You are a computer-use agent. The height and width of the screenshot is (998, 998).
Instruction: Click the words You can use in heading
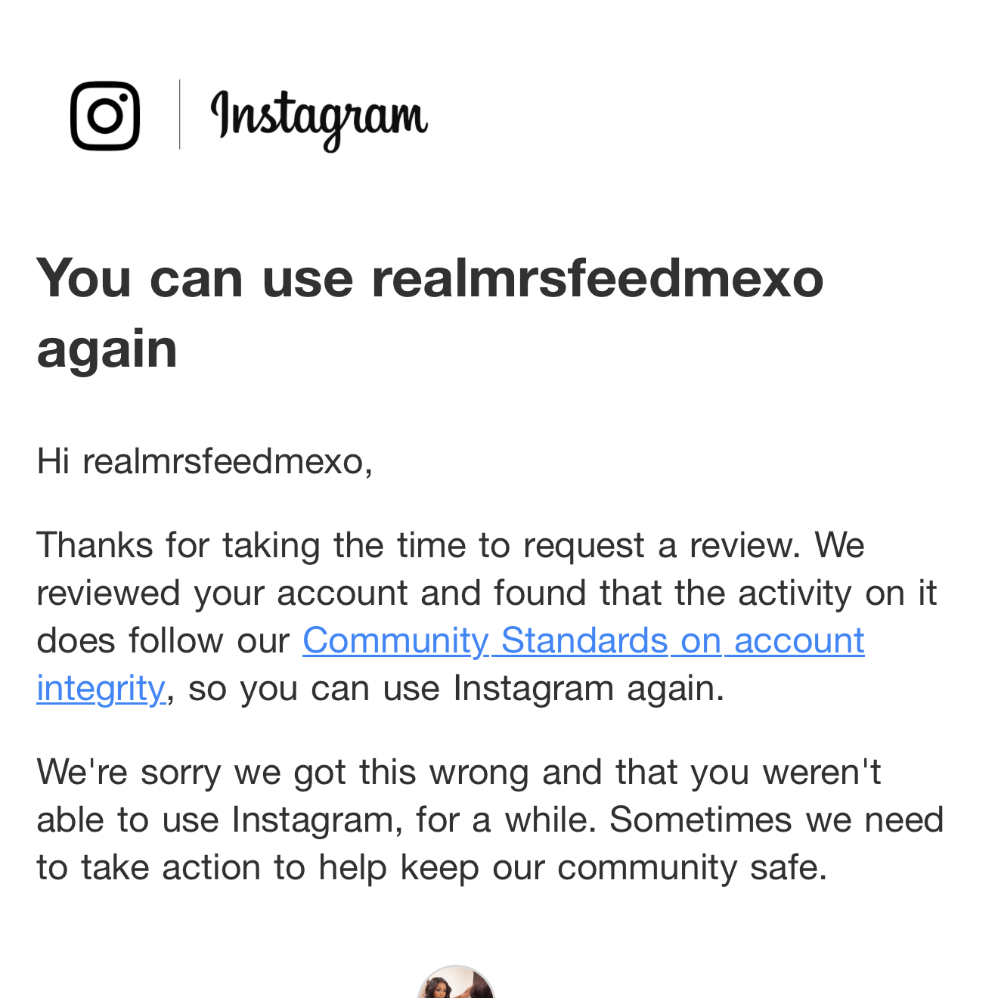(195, 279)
